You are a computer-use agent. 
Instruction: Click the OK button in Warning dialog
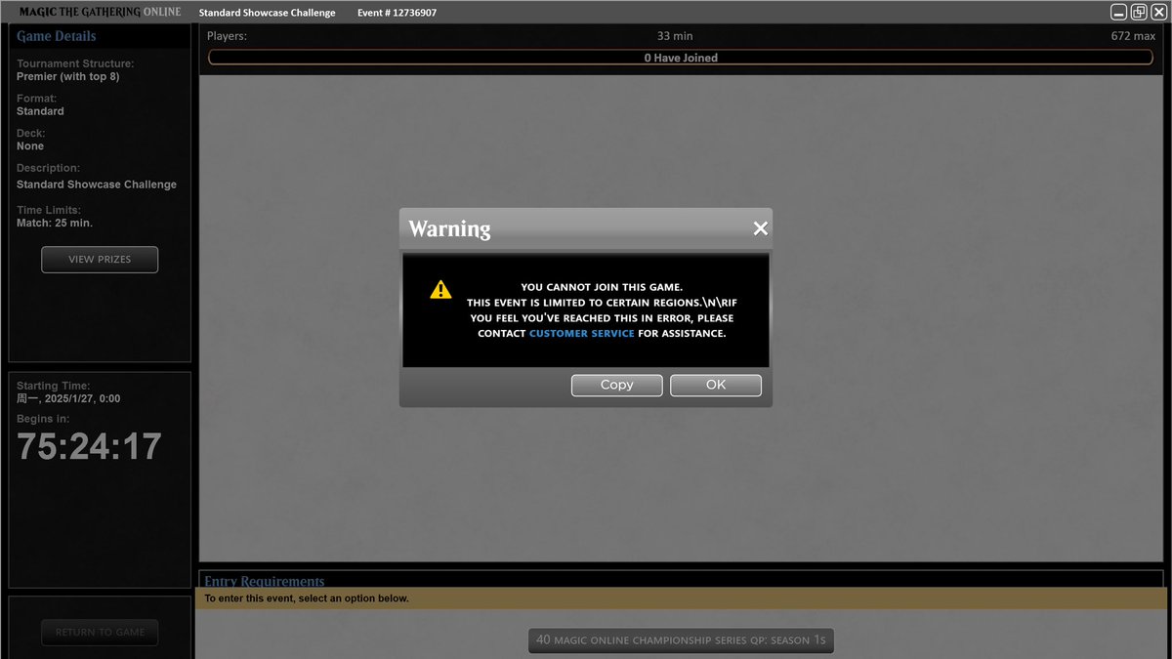click(716, 385)
